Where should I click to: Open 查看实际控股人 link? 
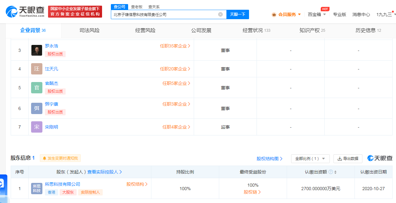coord(105,172)
